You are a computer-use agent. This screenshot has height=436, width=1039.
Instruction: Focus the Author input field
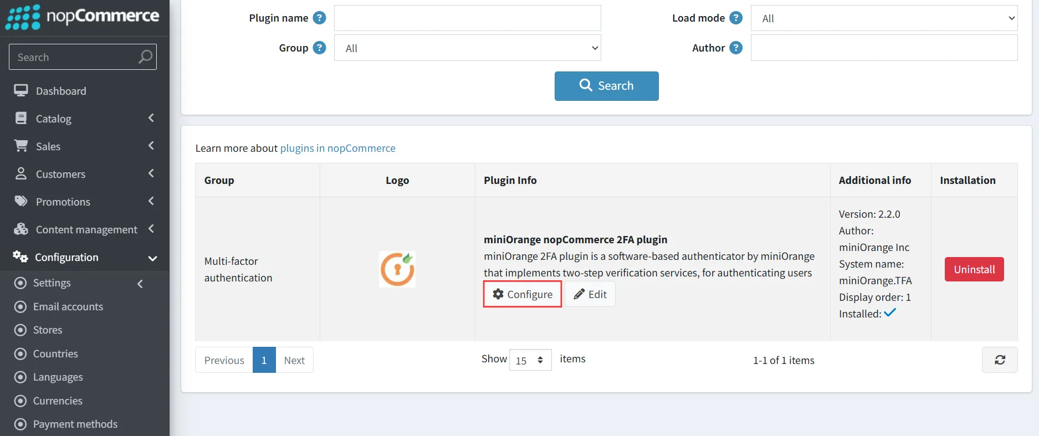click(x=884, y=48)
